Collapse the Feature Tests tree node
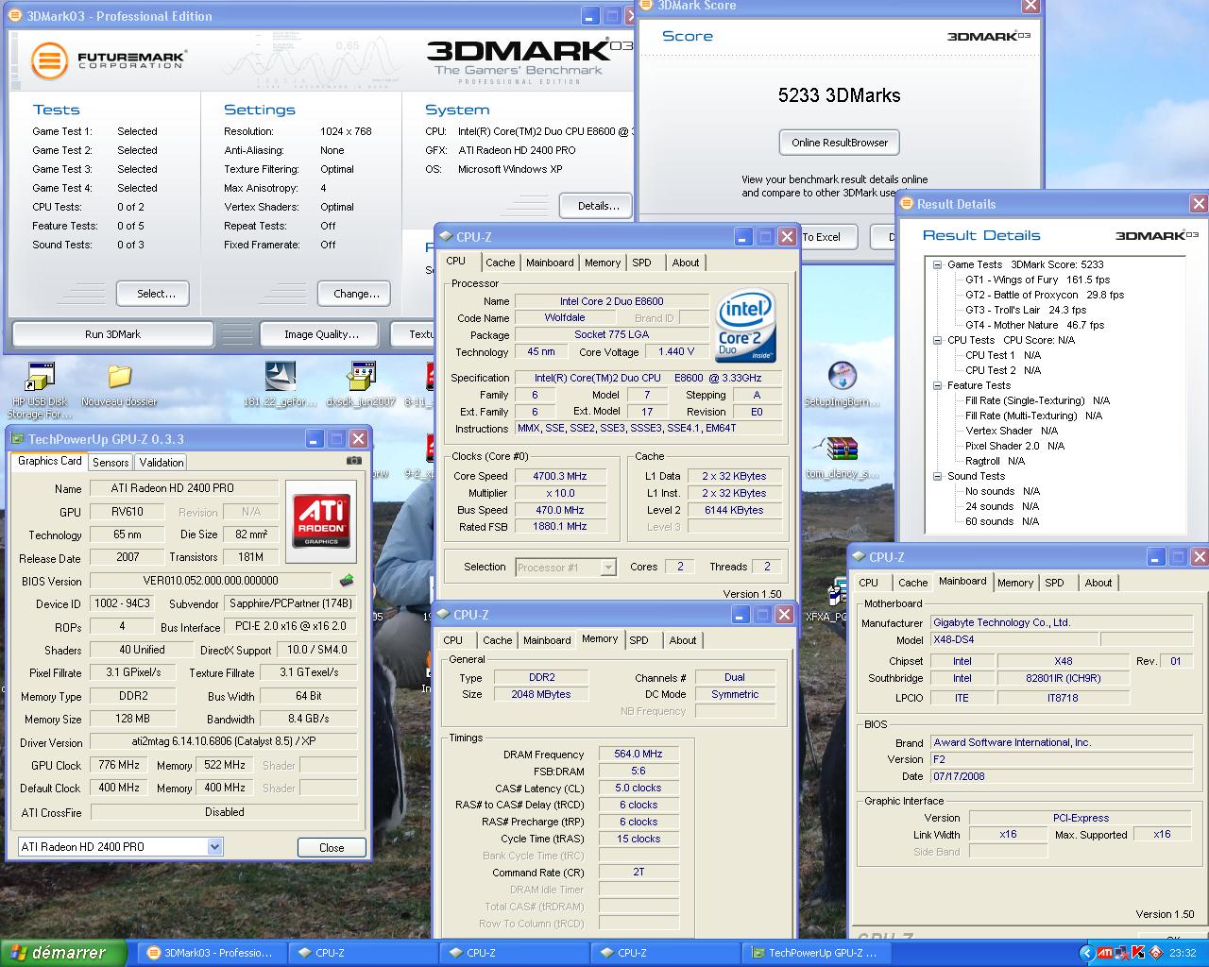The width and height of the screenshot is (1209, 967). [x=938, y=385]
